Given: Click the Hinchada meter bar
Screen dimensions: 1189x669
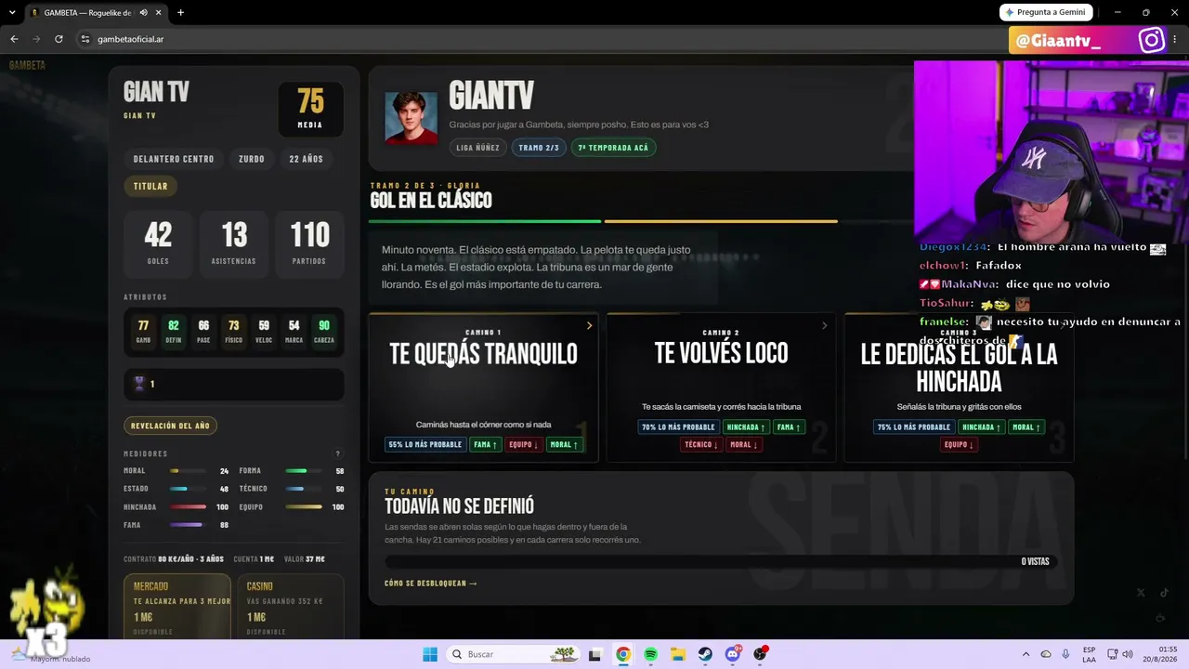Looking at the screenshot, I should (188, 507).
